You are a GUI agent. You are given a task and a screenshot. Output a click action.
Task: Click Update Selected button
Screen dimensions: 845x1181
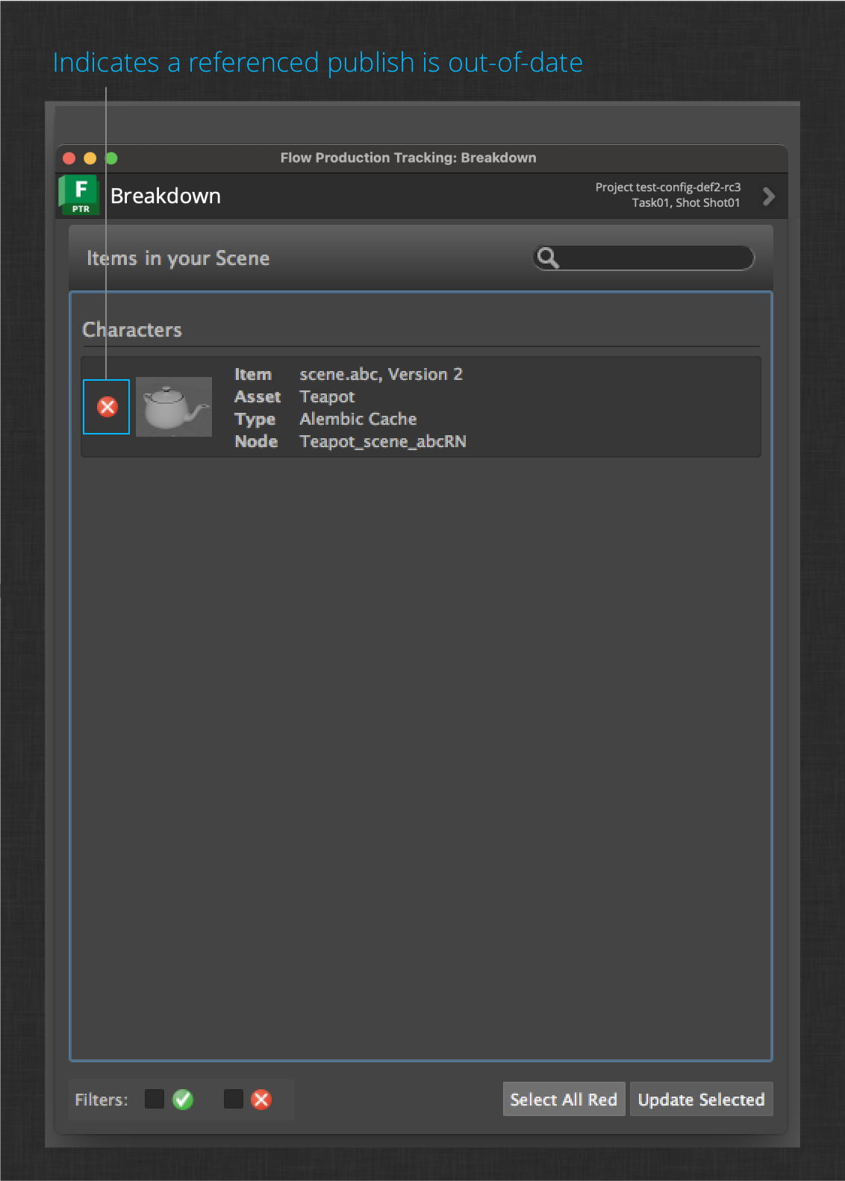[x=702, y=1100]
